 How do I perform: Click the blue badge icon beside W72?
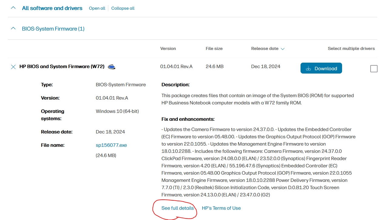[x=112, y=67]
